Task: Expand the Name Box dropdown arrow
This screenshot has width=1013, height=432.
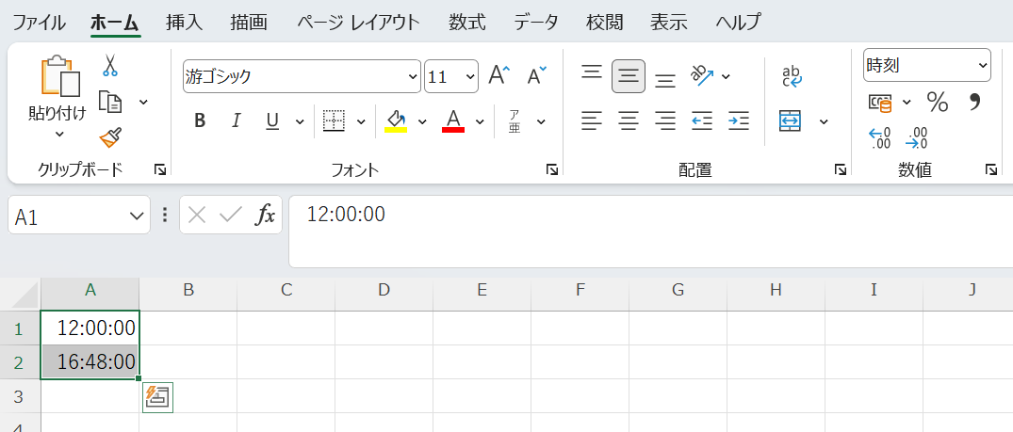Action: [x=135, y=216]
